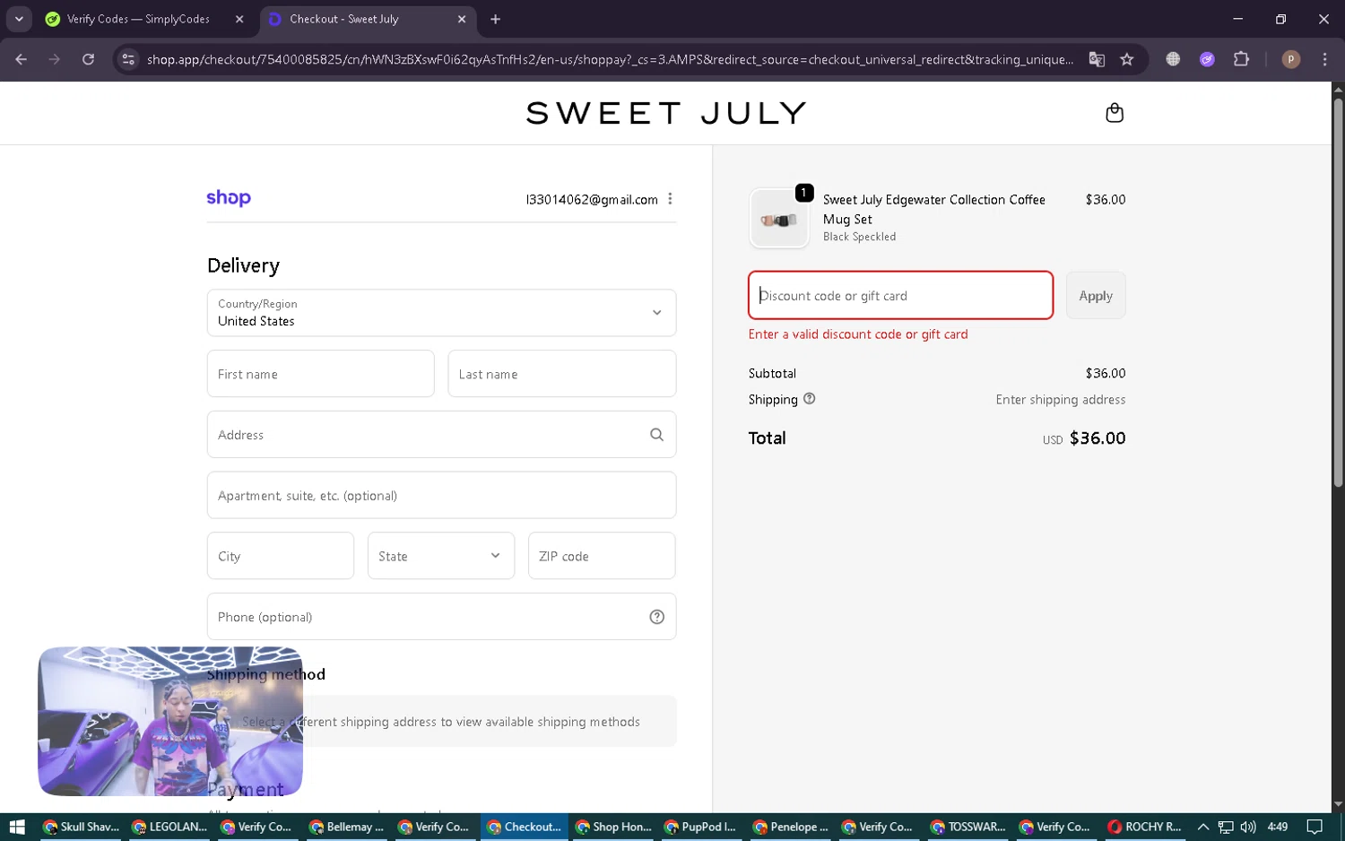Screen dimensions: 1345x841
Task: Open Shop Hon taskbar window
Action: click(x=613, y=827)
